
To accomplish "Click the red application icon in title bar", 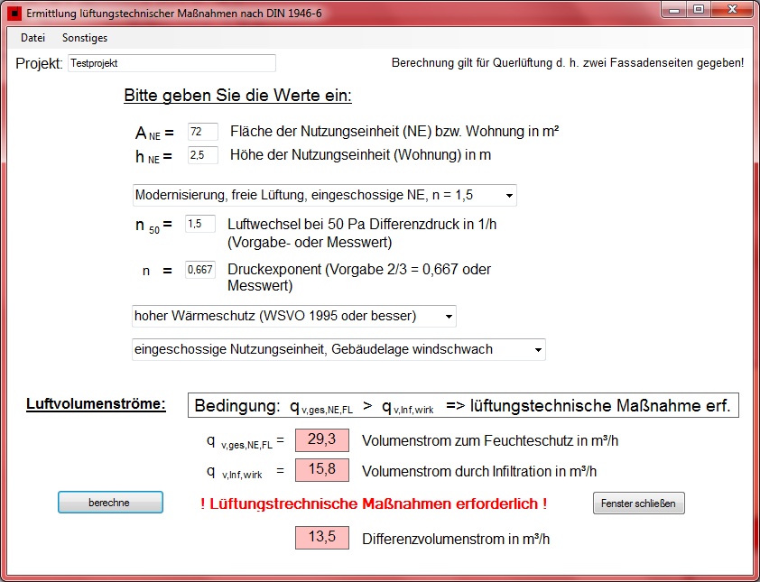I will pos(15,14).
